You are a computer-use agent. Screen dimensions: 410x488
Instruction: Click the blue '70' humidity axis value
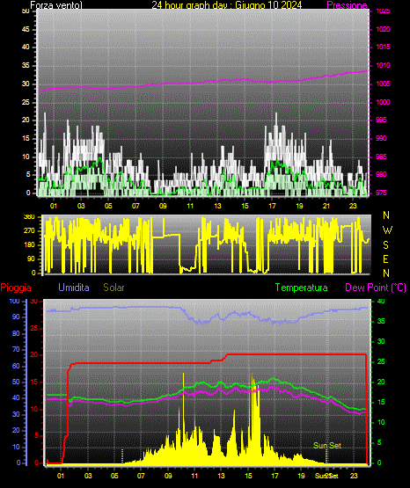[16, 349]
